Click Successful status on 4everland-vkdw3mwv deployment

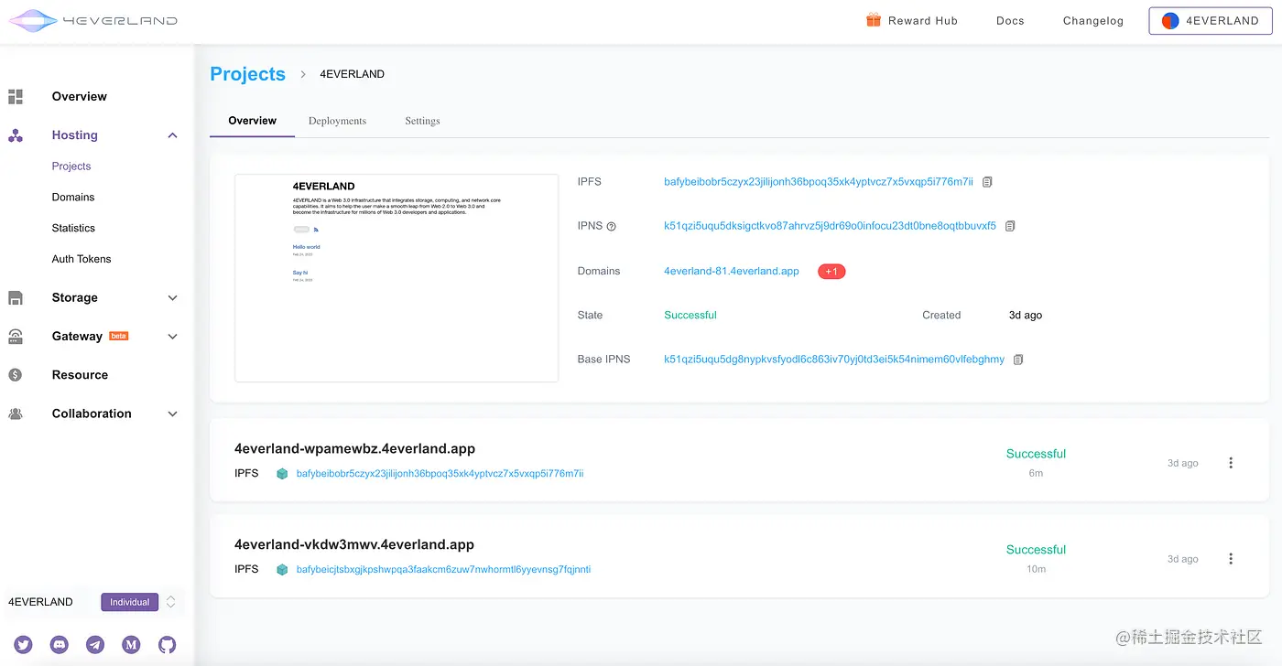coord(1036,550)
